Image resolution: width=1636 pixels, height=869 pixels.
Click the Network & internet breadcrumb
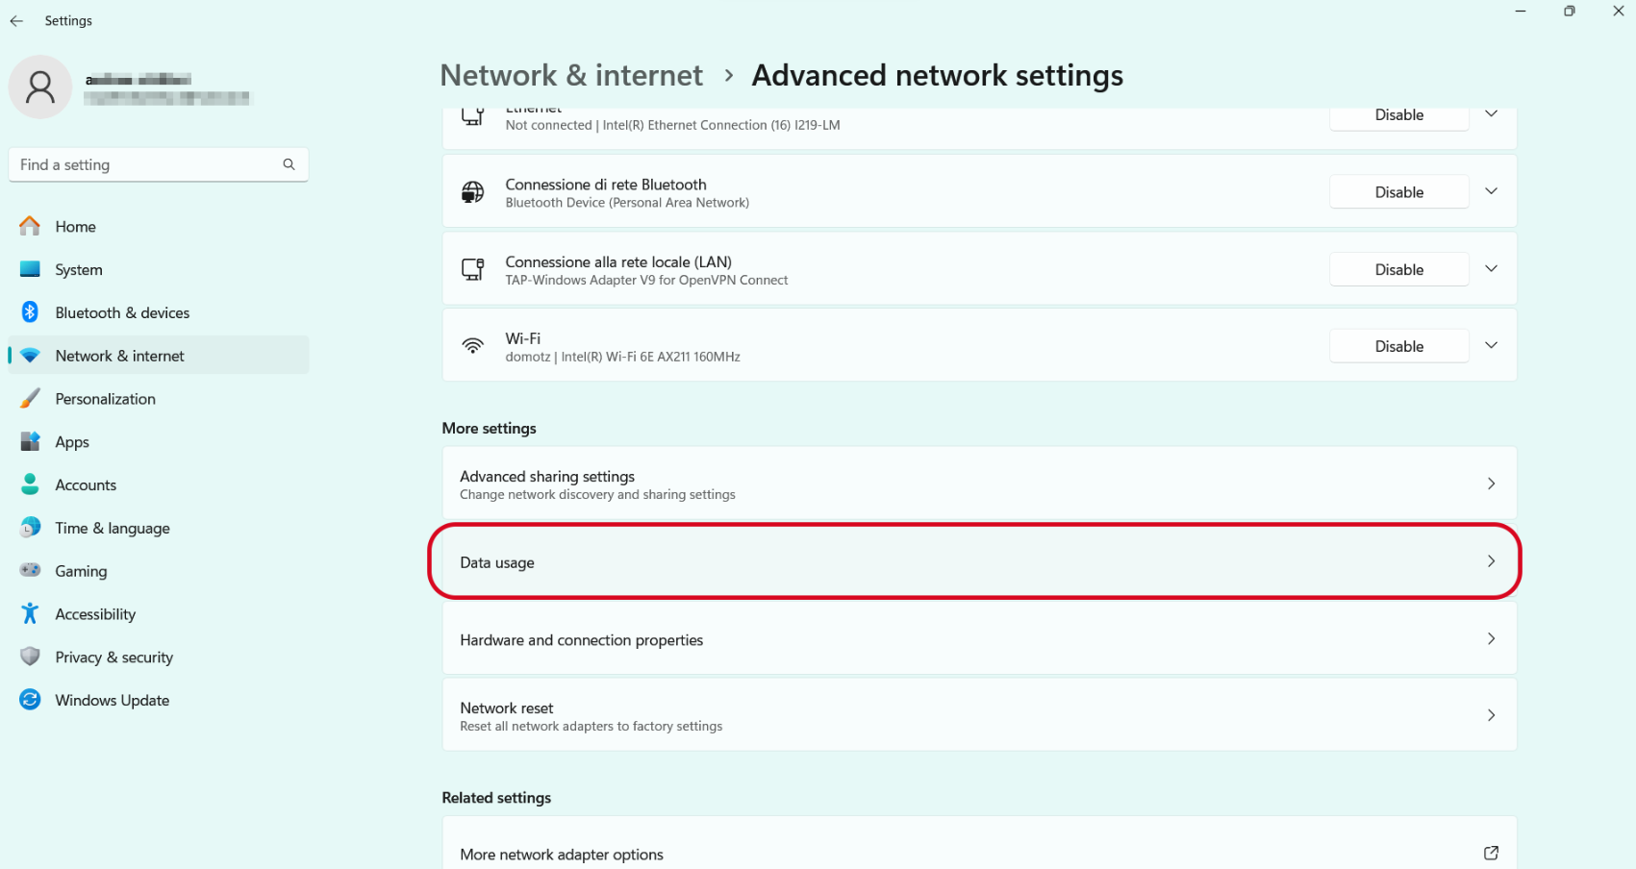571,75
